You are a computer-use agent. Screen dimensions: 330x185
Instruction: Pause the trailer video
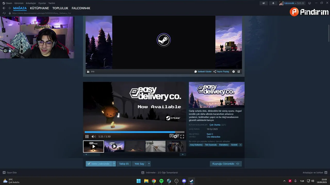(x=87, y=136)
